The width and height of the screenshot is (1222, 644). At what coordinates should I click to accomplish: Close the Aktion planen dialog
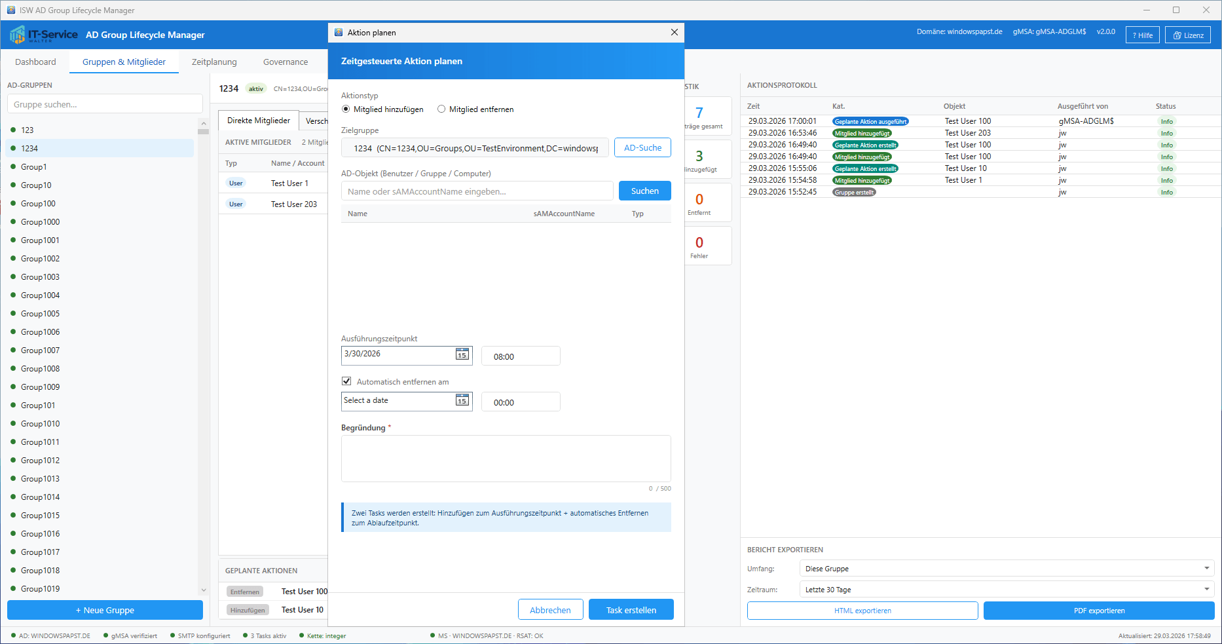674,32
